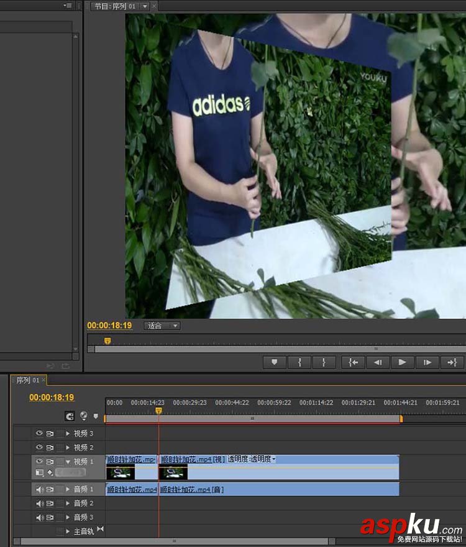
Task: Click the timeline work area bar
Action: [x=252, y=418]
